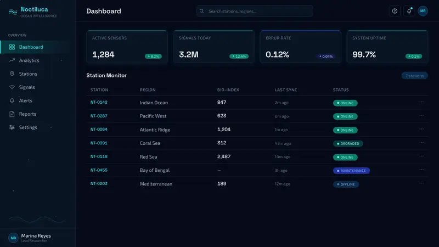This screenshot has height=247, width=439.
Task: Click Marina Reyes avatar in the sidebar footer
Action: [x=13, y=238]
